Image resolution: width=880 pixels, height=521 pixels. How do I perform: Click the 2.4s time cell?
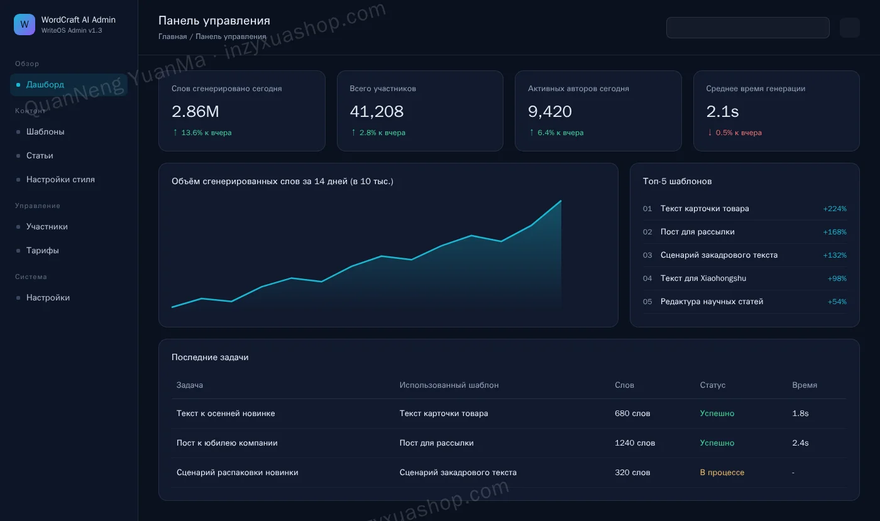click(x=801, y=443)
